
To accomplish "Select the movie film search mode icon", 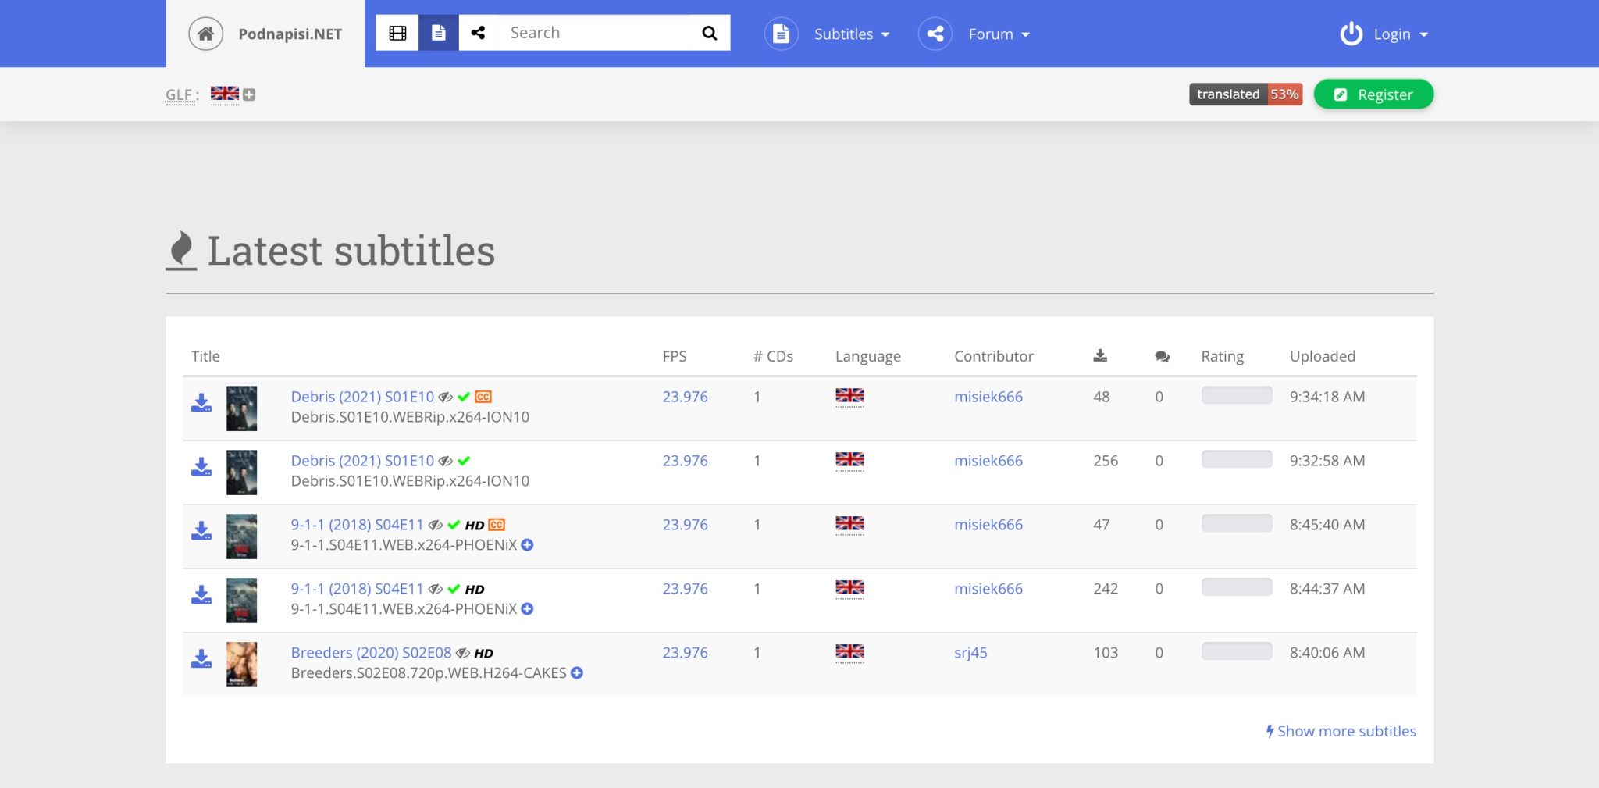I will [x=397, y=33].
